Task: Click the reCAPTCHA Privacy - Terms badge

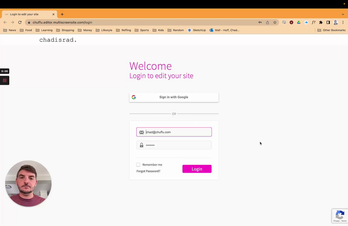Action: (340, 216)
